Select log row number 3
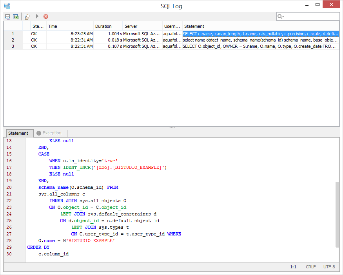This screenshot has width=343, height=275. pyautogui.click(x=13, y=46)
